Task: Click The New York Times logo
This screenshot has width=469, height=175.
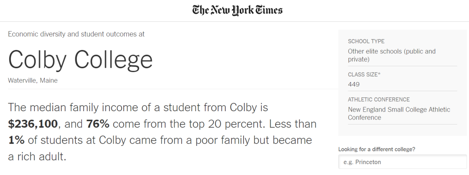Action: tap(237, 10)
